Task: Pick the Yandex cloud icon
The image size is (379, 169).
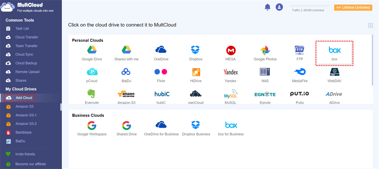Action: 231,72
